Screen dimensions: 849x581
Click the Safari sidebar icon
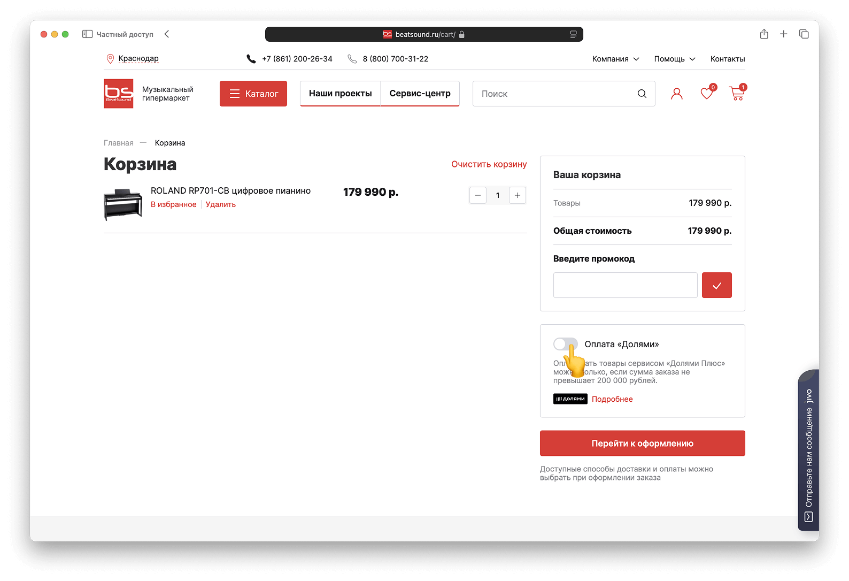pyautogui.click(x=87, y=34)
